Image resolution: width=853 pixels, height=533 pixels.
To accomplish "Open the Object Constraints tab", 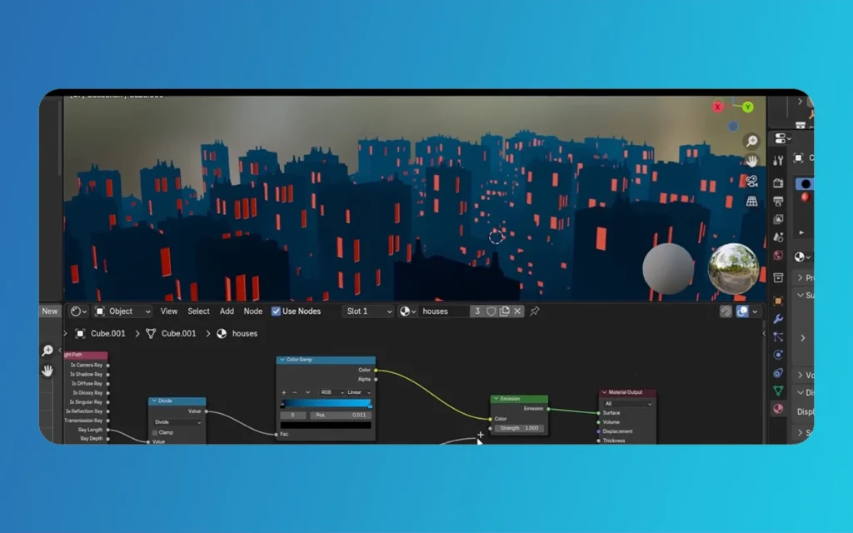I will 778,372.
